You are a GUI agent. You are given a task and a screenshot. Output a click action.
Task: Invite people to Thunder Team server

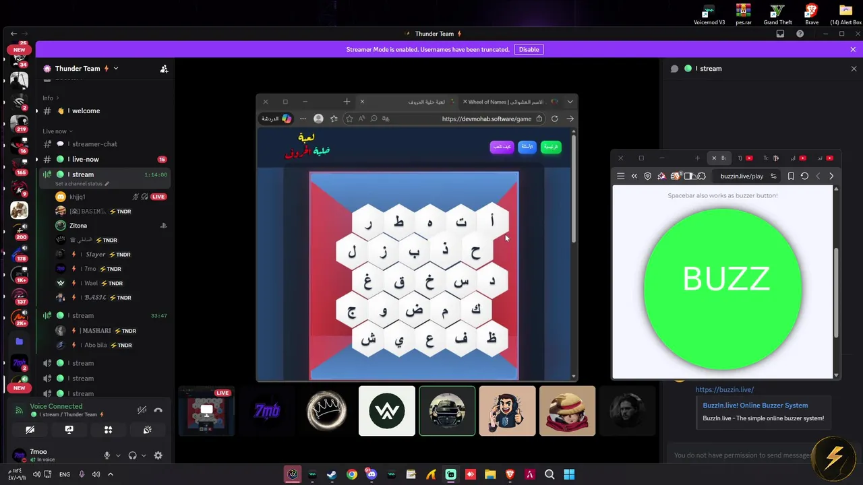point(164,69)
